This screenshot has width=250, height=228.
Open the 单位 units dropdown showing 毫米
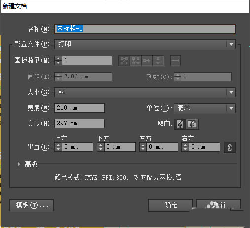205,108
